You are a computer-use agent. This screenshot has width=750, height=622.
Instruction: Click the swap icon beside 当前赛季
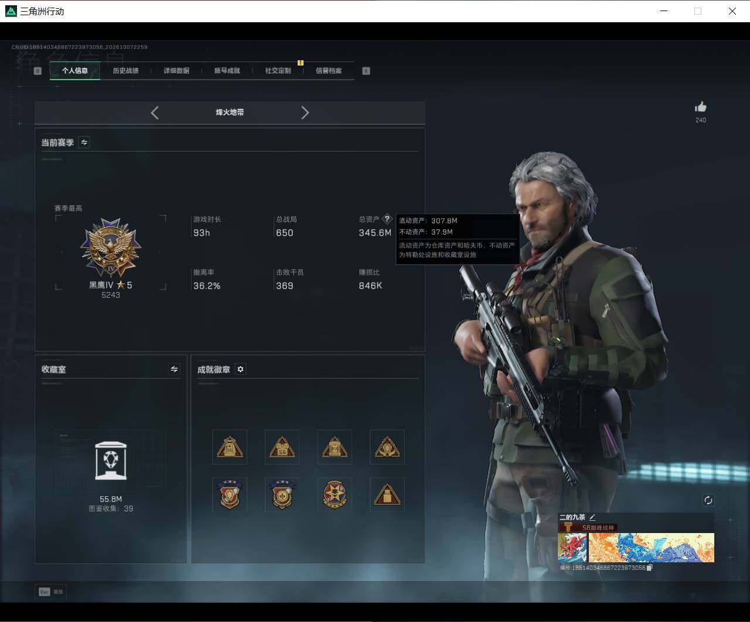(84, 142)
